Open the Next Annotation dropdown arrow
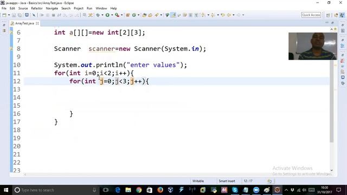Viewport: 347px width, 195px height. 208,15
